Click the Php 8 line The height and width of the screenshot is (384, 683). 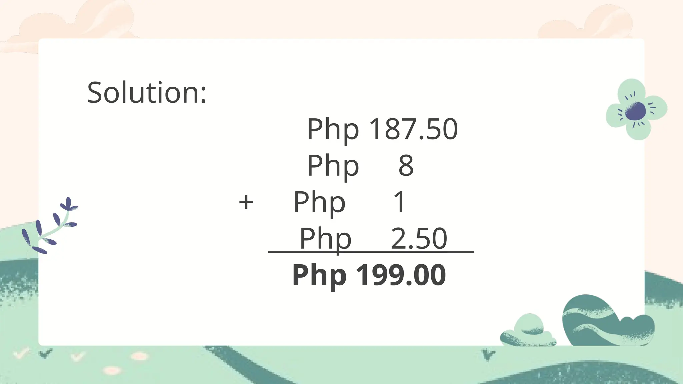pyautogui.click(x=360, y=165)
